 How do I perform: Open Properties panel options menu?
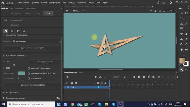(61, 8)
